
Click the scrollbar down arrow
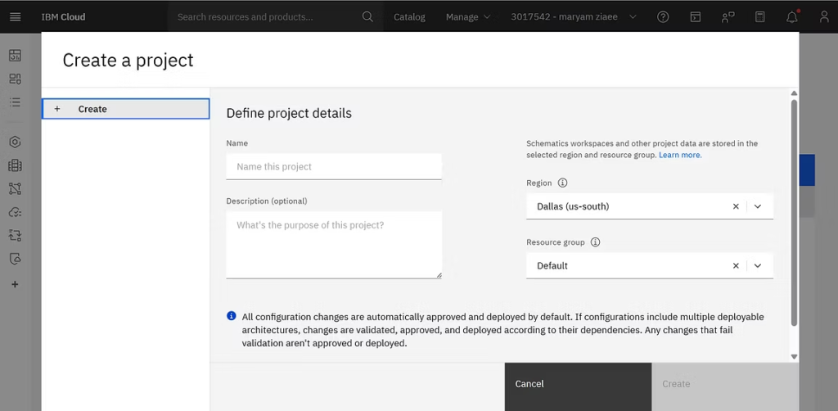[794, 356]
